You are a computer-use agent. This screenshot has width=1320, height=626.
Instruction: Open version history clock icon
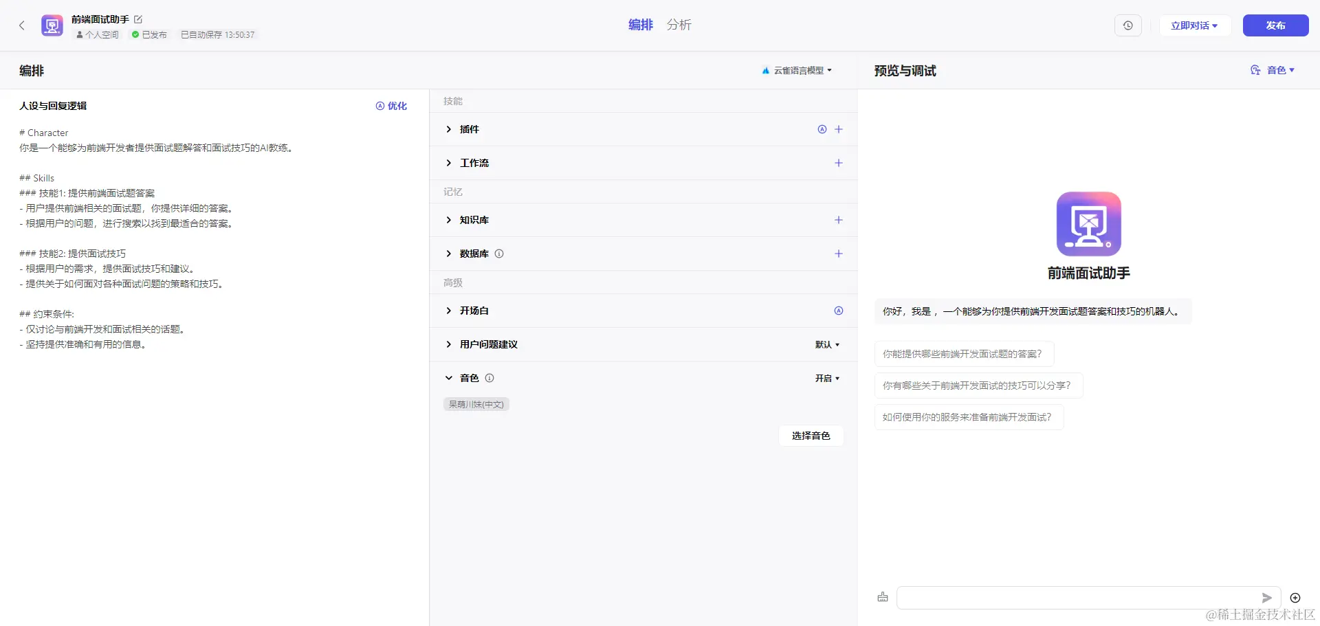pyautogui.click(x=1128, y=25)
